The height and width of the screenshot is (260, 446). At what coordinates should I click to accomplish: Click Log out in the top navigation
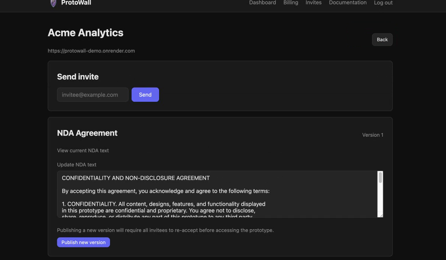pos(383,3)
